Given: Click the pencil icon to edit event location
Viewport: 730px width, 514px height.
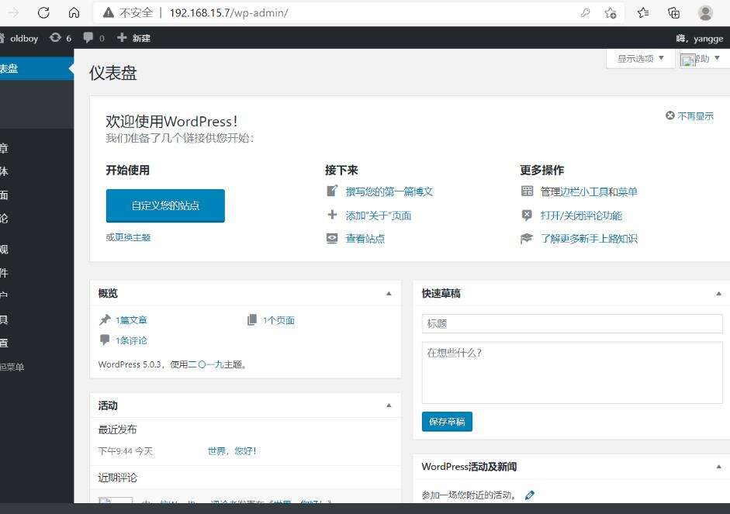Looking at the screenshot, I should 530,495.
